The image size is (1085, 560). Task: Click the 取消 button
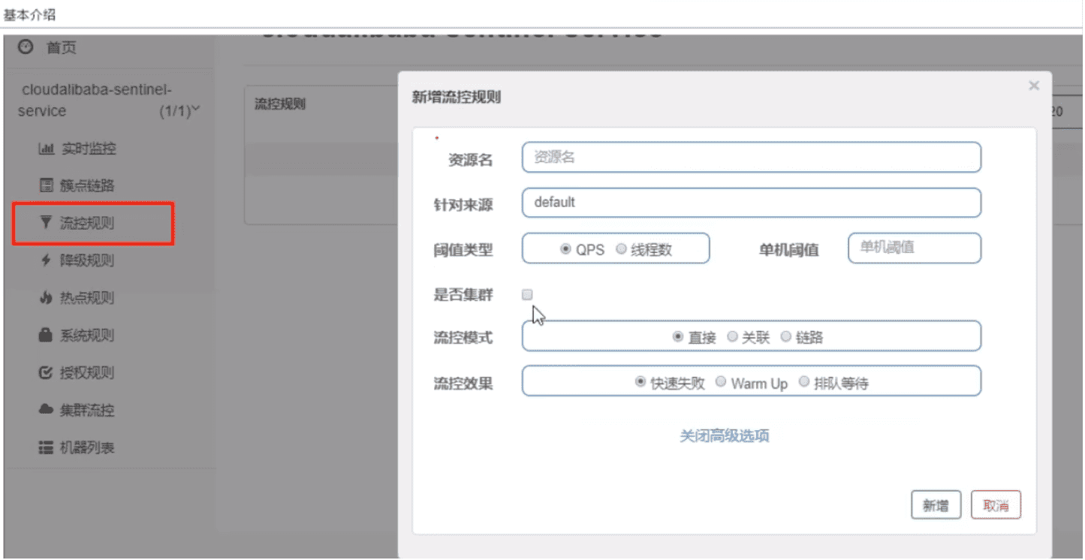pyautogui.click(x=996, y=506)
